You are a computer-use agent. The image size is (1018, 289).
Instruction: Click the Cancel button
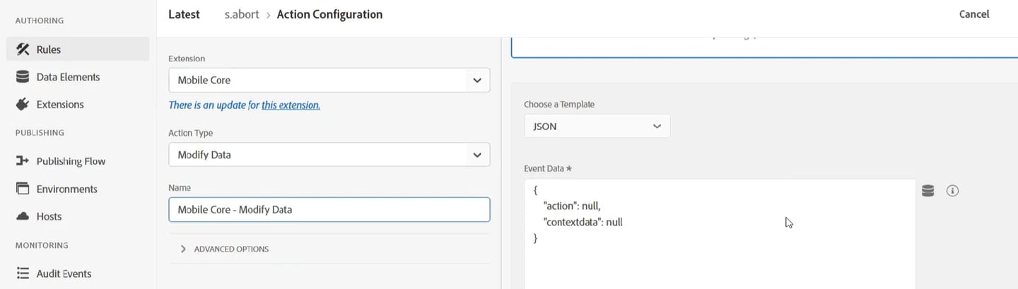coord(974,14)
